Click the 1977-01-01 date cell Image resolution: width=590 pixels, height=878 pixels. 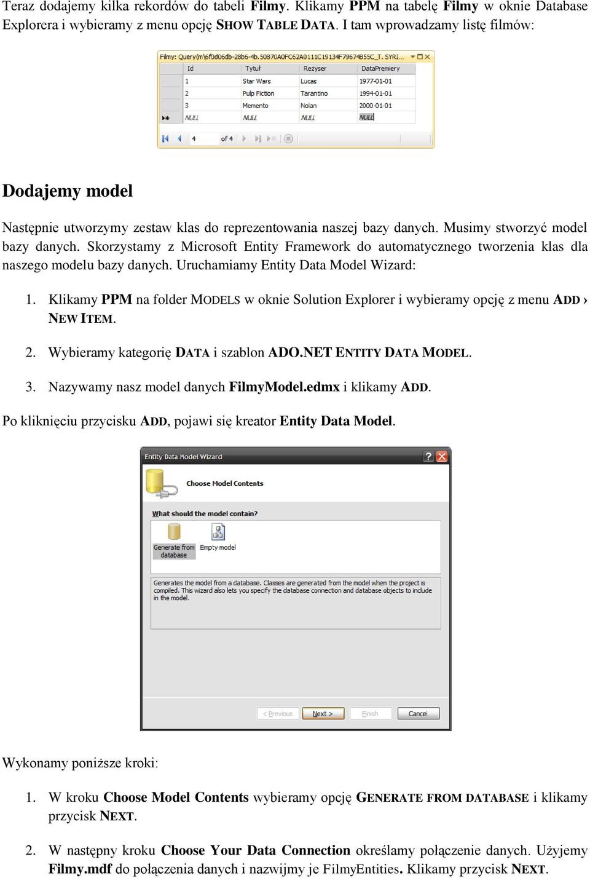point(387,81)
